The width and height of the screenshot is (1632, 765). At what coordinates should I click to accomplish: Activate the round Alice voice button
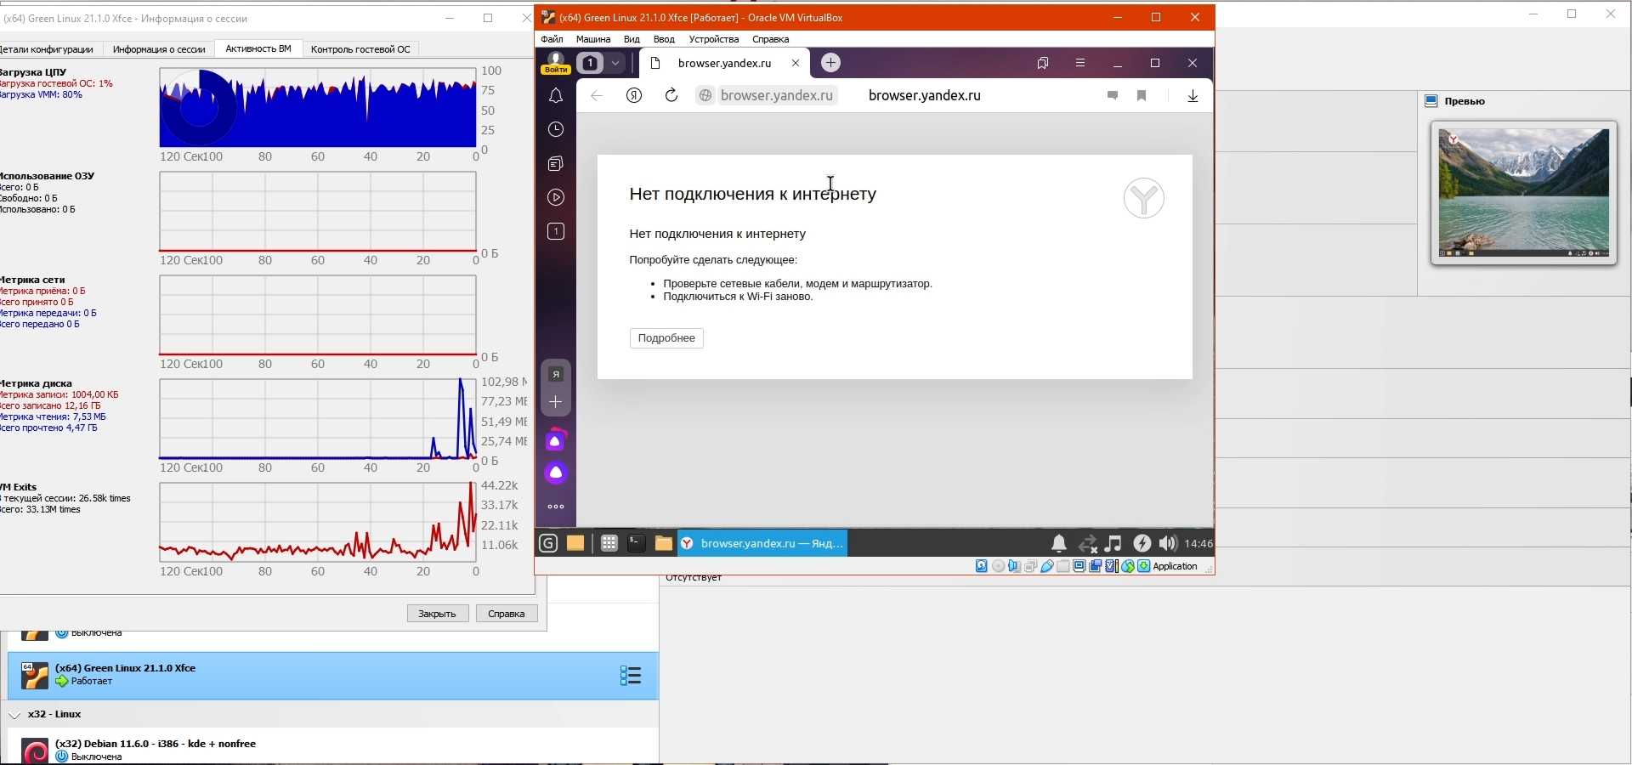pyautogui.click(x=556, y=473)
